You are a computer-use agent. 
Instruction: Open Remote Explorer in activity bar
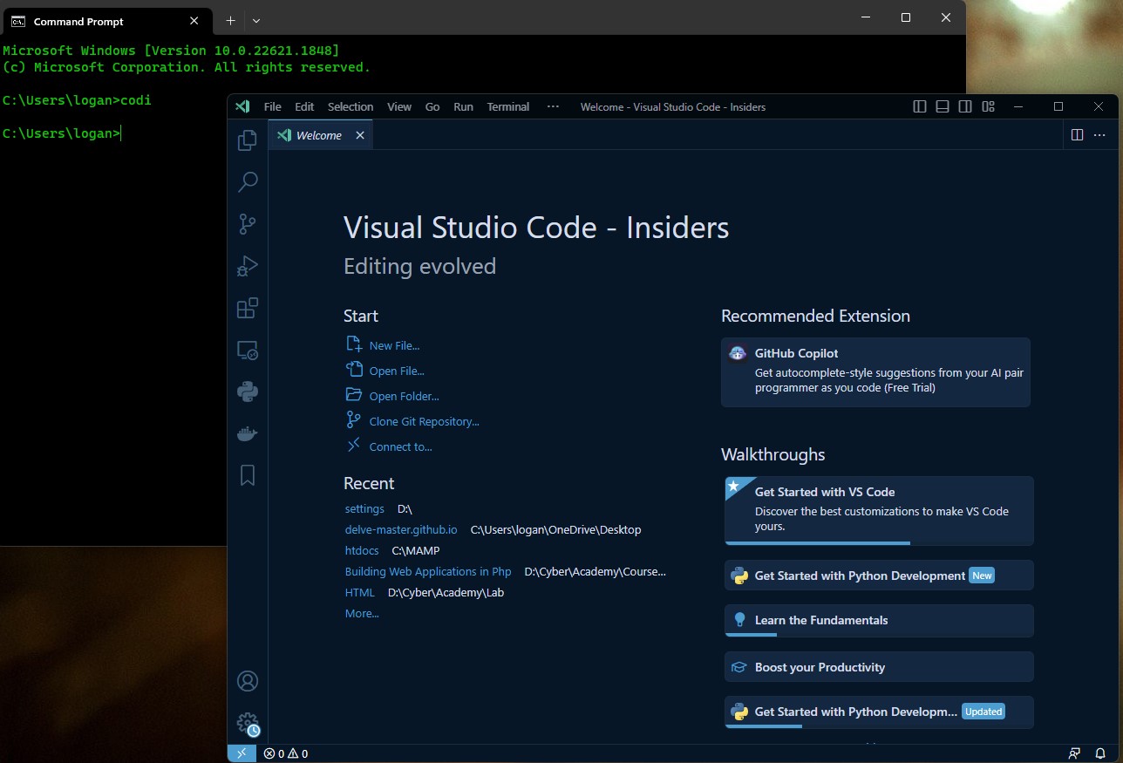click(x=248, y=351)
